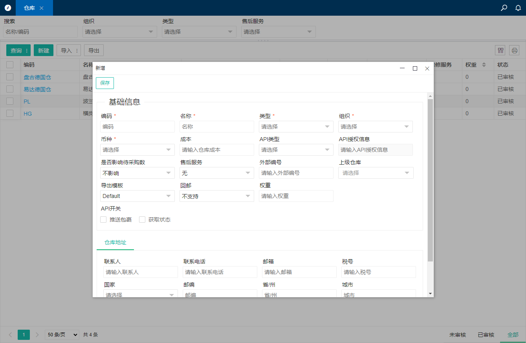
Task: Click the compass logo icon at top-left
Action: coord(8,8)
